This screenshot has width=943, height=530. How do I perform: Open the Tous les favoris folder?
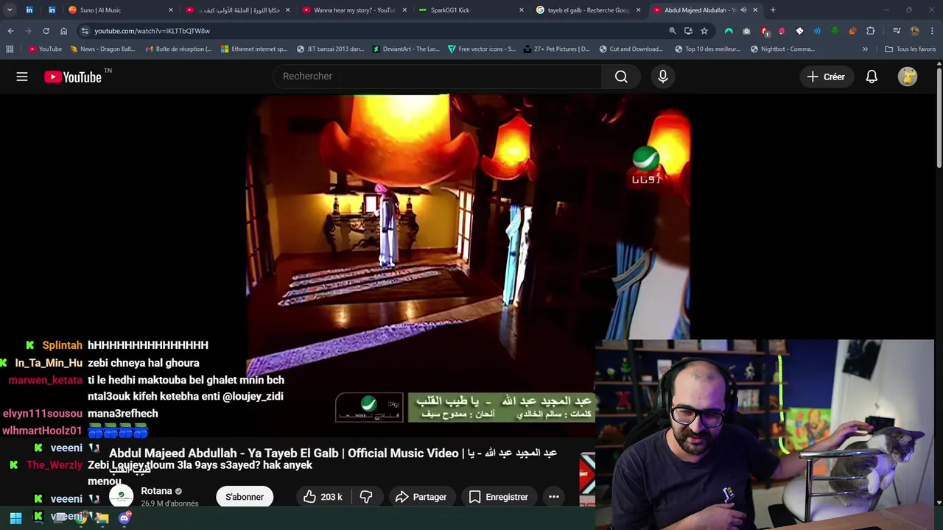911,49
